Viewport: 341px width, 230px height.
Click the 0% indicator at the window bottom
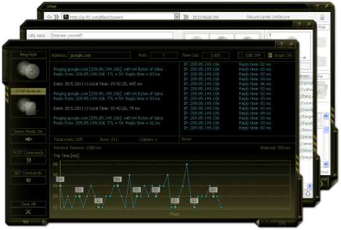pos(282,224)
